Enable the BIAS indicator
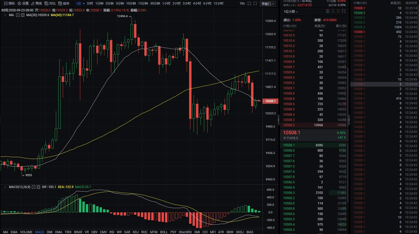419x234 pixels. tap(250, 232)
